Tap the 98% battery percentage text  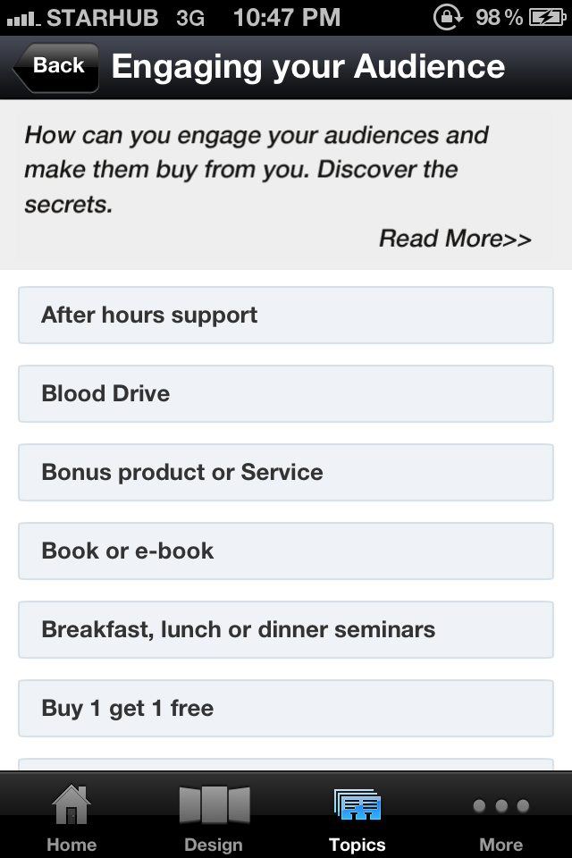click(499, 17)
